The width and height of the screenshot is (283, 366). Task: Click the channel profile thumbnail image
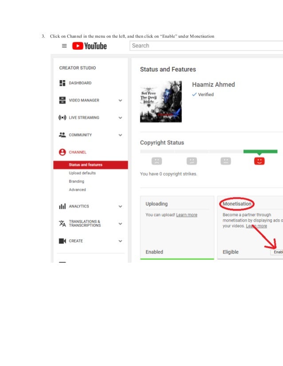[161, 101]
